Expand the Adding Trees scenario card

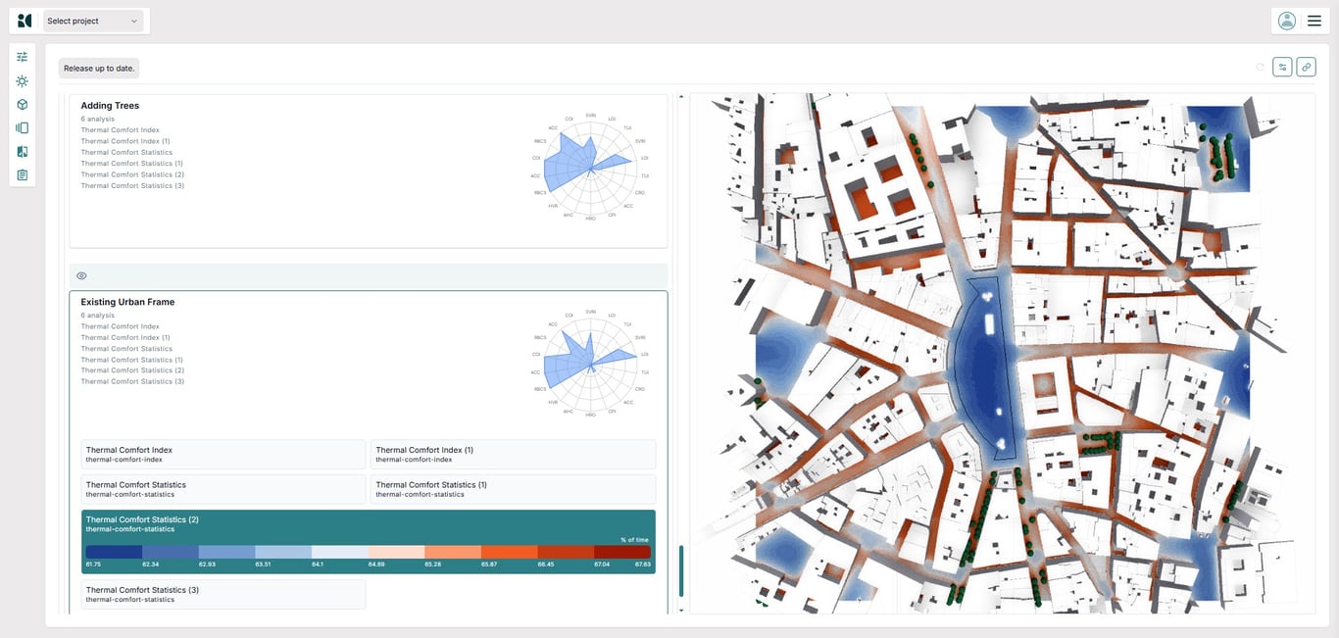pyautogui.click(x=110, y=106)
